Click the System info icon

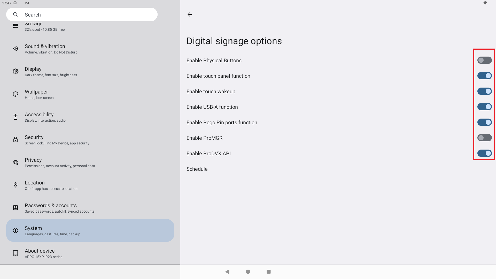click(16, 230)
